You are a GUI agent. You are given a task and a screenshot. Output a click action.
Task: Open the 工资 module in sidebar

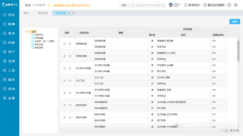pyautogui.click(x=9, y=71)
